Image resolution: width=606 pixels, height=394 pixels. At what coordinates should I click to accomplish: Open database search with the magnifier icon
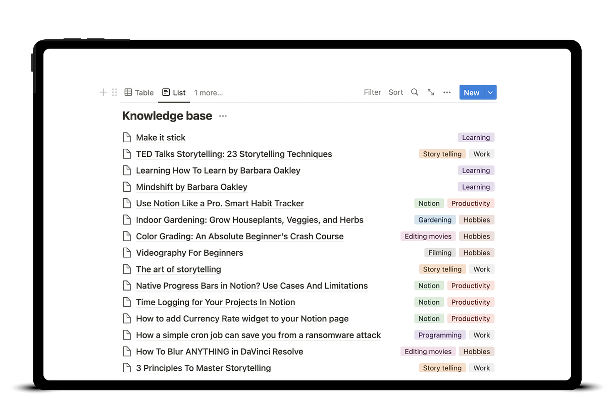click(x=415, y=92)
